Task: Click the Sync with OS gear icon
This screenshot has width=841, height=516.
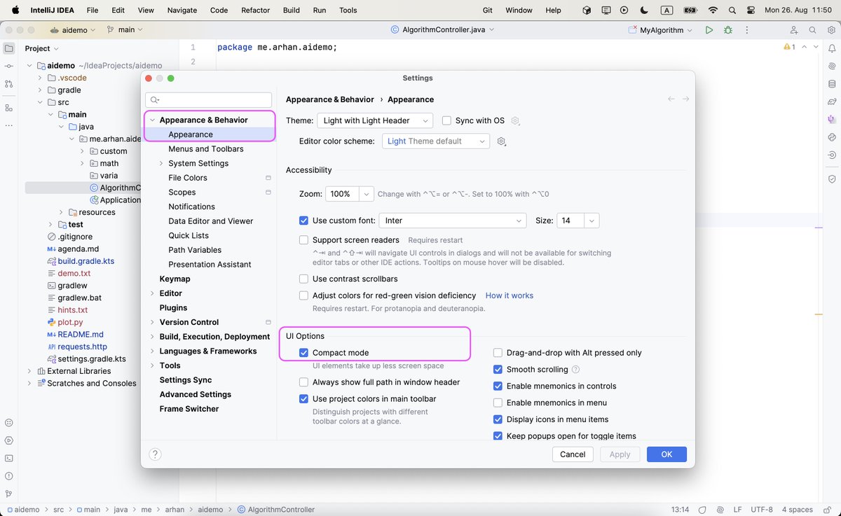Action: click(x=515, y=120)
